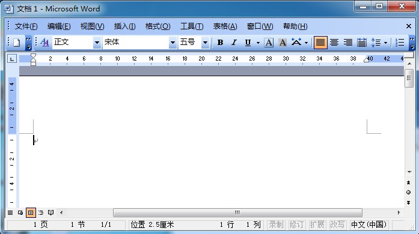The image size is (419, 234).
Task: Click 修订 status bar indicator
Action: [296, 224]
